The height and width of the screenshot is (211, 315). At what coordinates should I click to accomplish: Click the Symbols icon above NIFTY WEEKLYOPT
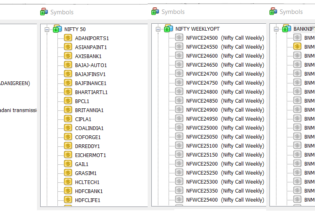coord(155,11)
